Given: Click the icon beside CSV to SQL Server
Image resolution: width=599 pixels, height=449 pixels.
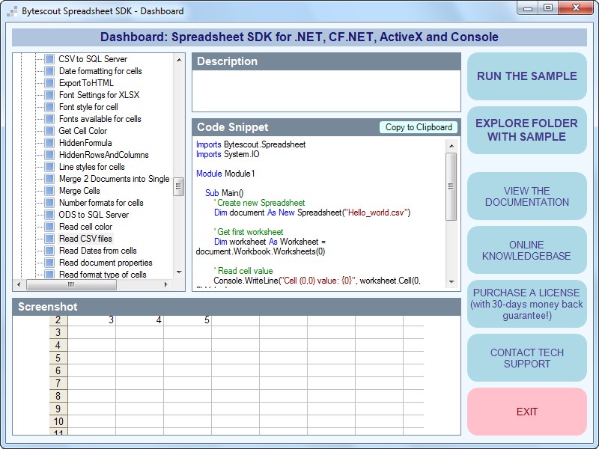Looking at the screenshot, I should pos(49,59).
